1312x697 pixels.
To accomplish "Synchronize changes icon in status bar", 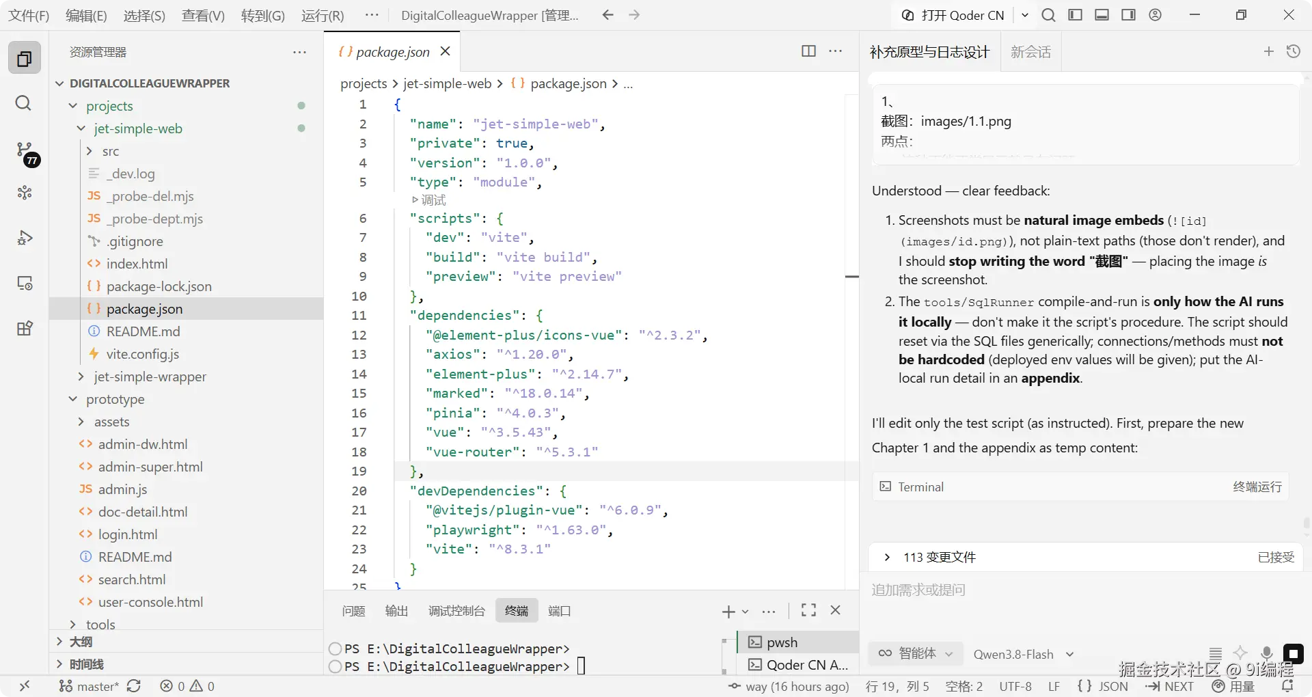I will point(134,686).
